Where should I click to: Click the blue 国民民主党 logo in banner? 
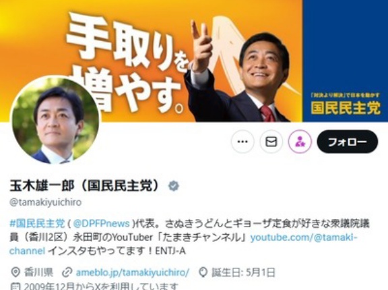(346, 108)
